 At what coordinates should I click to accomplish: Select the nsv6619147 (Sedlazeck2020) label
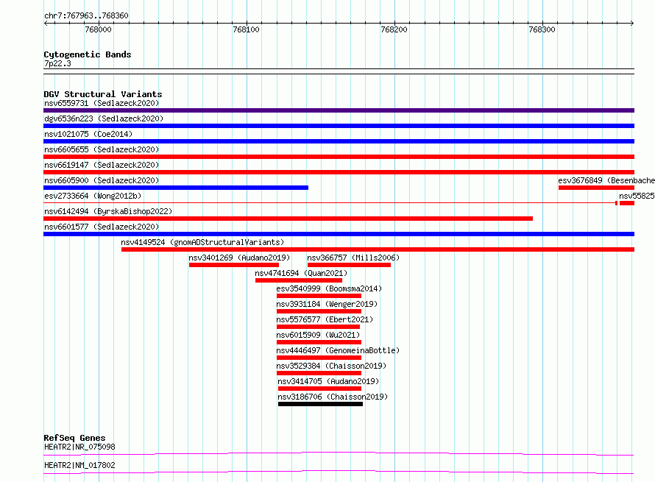[x=102, y=165]
